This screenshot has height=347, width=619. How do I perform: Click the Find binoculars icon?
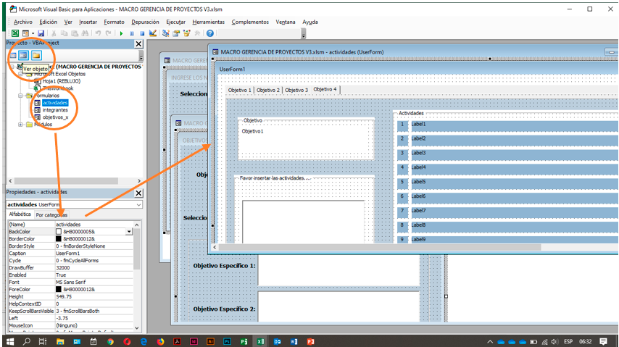(85, 33)
